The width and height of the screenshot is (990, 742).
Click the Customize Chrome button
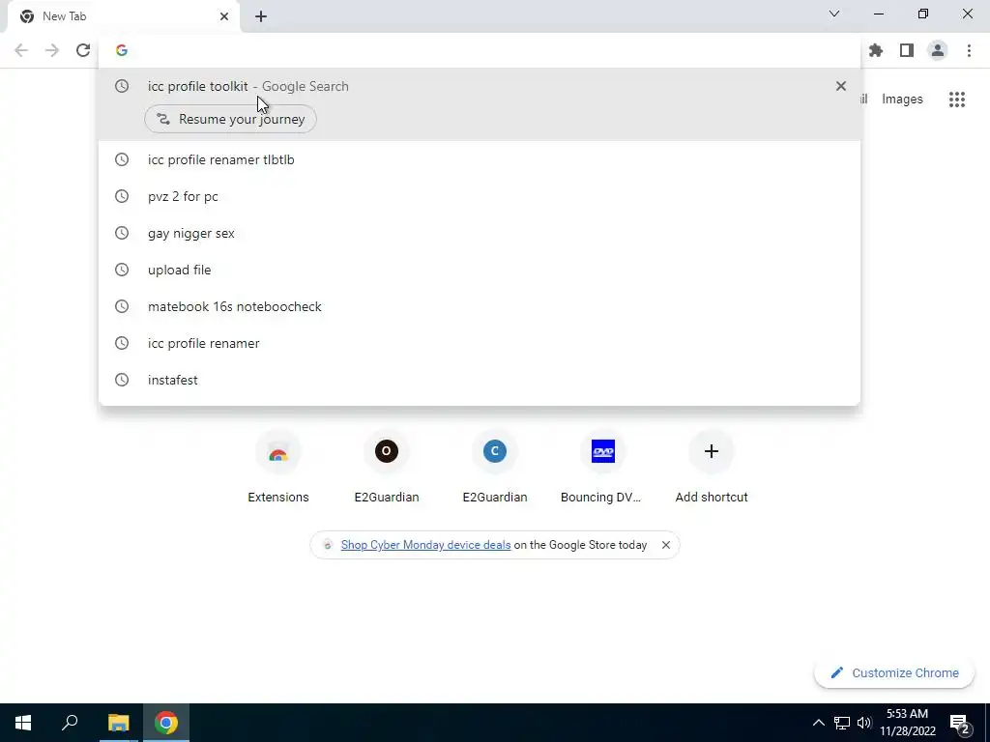pos(894,672)
